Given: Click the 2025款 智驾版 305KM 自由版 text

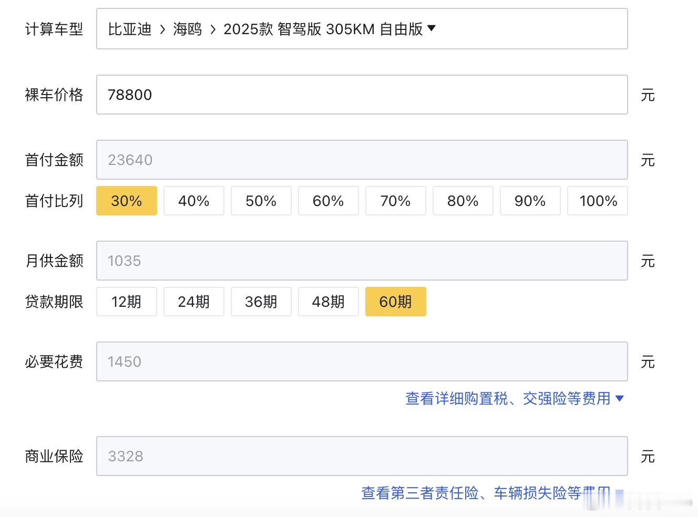Looking at the screenshot, I should pyautogui.click(x=323, y=29).
